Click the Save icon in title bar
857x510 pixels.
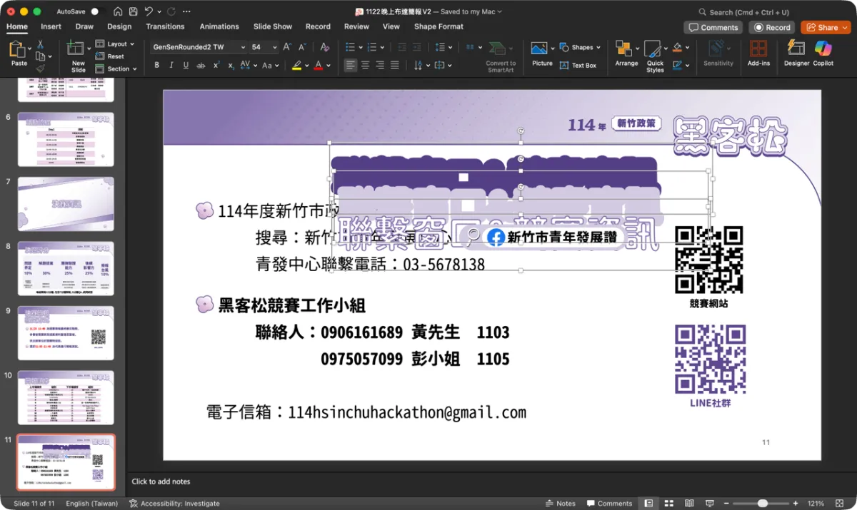tap(117, 11)
